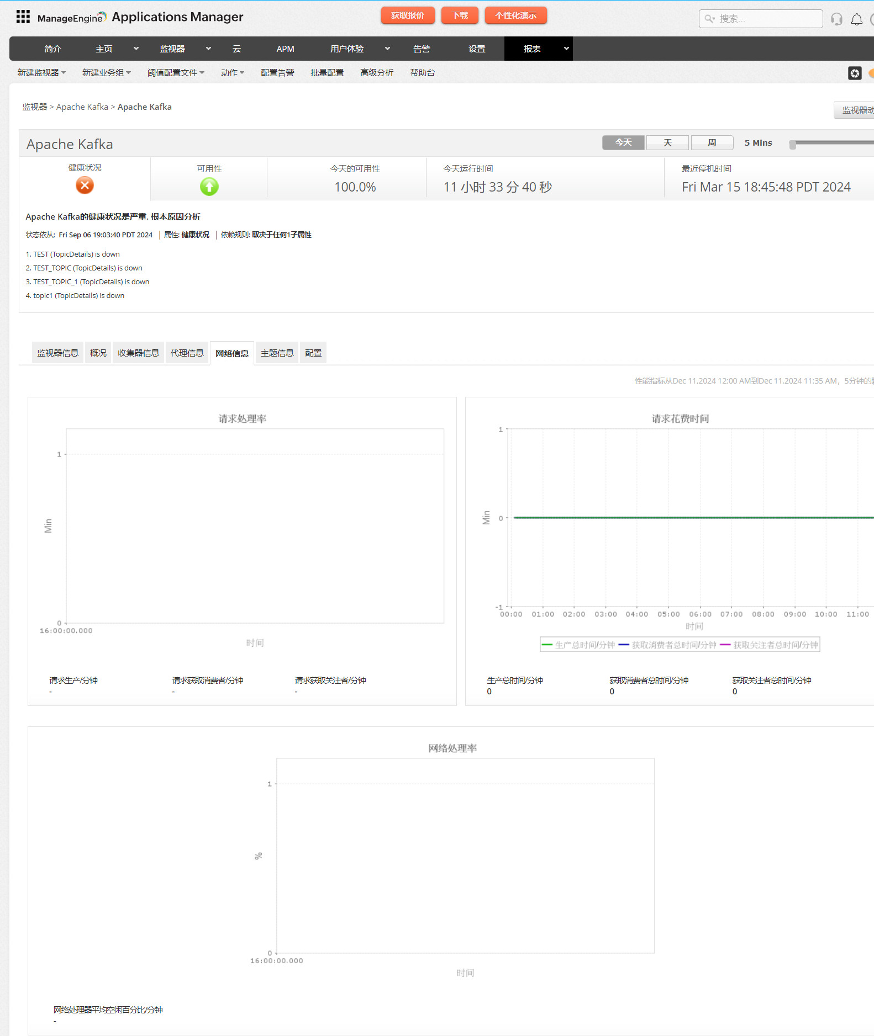Go to the 云 menu
Viewport: 874px width, 1036px height.
click(236, 49)
